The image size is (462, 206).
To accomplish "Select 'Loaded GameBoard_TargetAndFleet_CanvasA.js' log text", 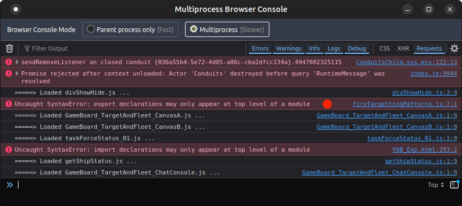I will 110,116.
